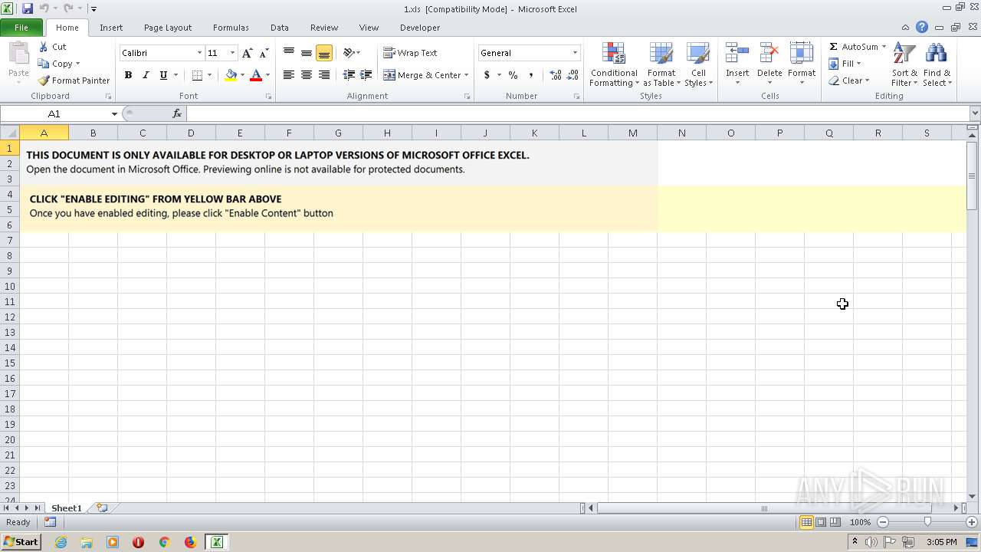Open Excel Help question mark
981x552 pixels.
922,27
